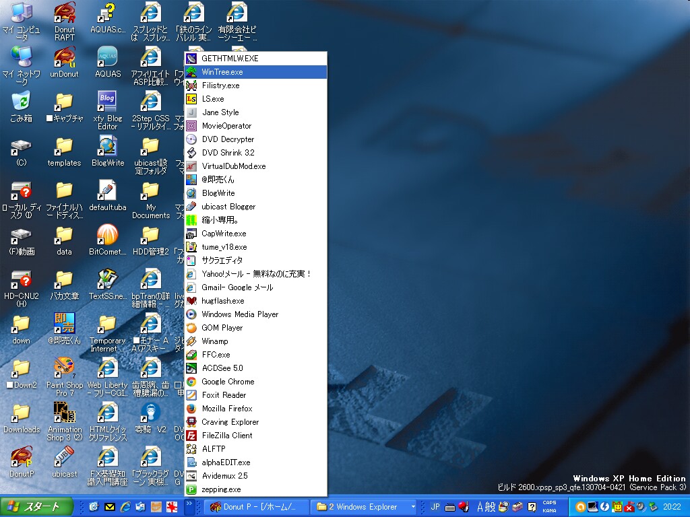690x517 pixels.
Task: Start Mozilla Firefox from the menu
Action: (x=255, y=409)
